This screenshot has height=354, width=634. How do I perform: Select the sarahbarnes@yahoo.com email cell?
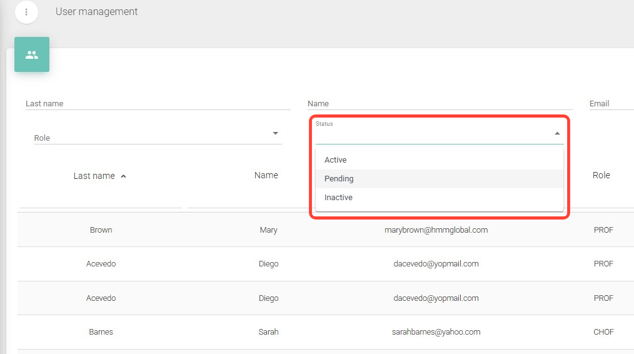436,331
